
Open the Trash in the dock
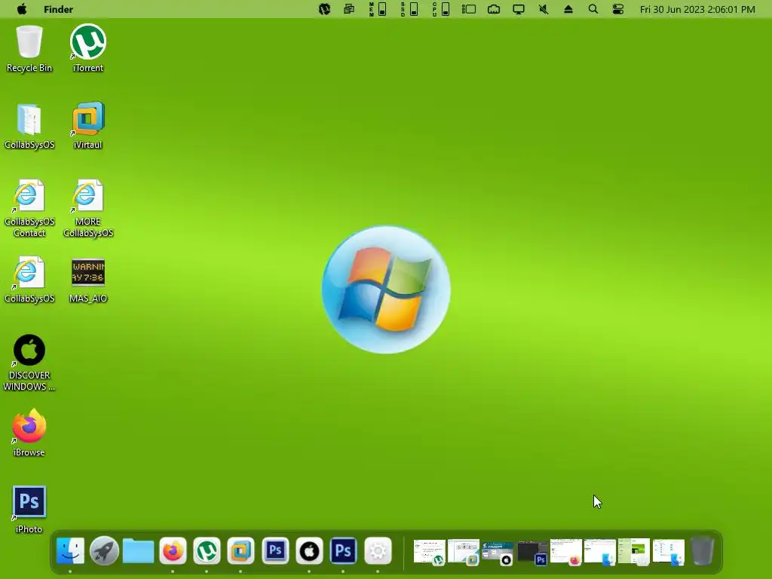703,550
